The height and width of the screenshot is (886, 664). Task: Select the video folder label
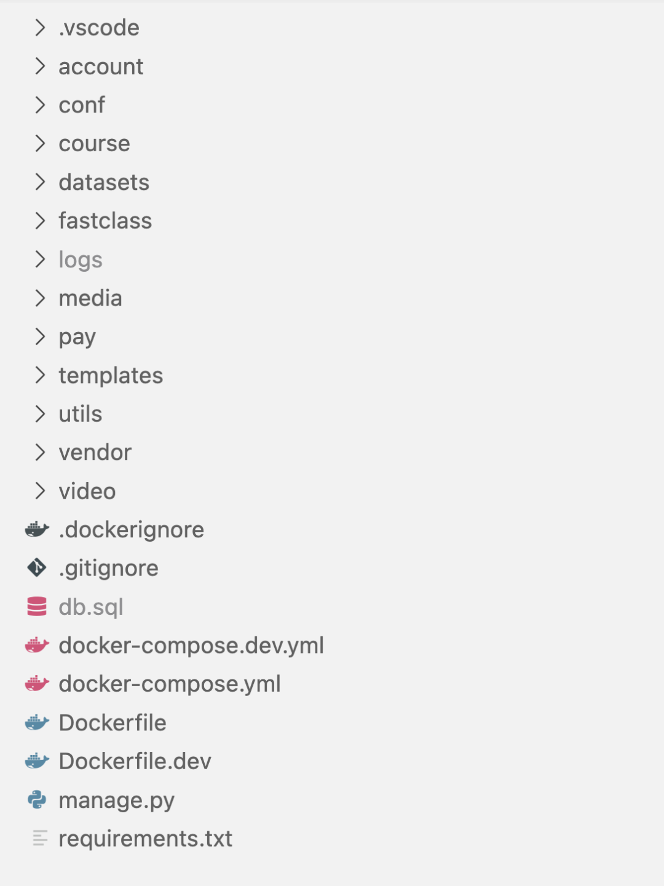(x=87, y=491)
